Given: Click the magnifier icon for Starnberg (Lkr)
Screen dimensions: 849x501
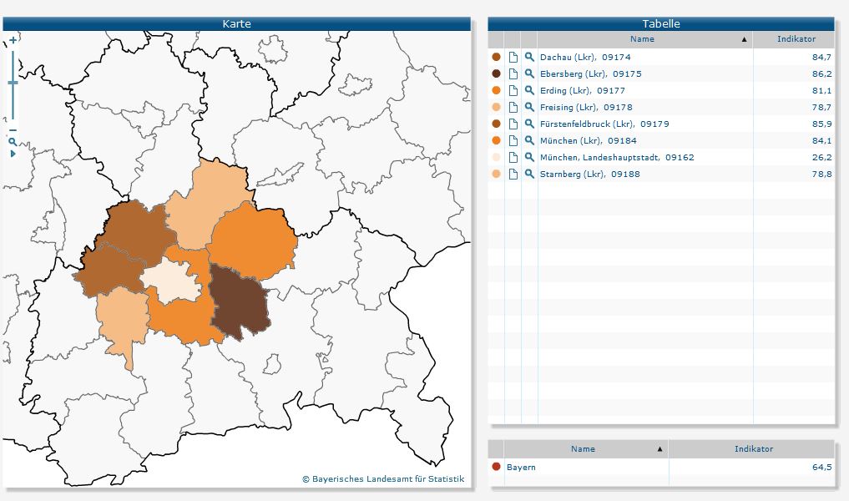Looking at the screenshot, I should [x=529, y=174].
